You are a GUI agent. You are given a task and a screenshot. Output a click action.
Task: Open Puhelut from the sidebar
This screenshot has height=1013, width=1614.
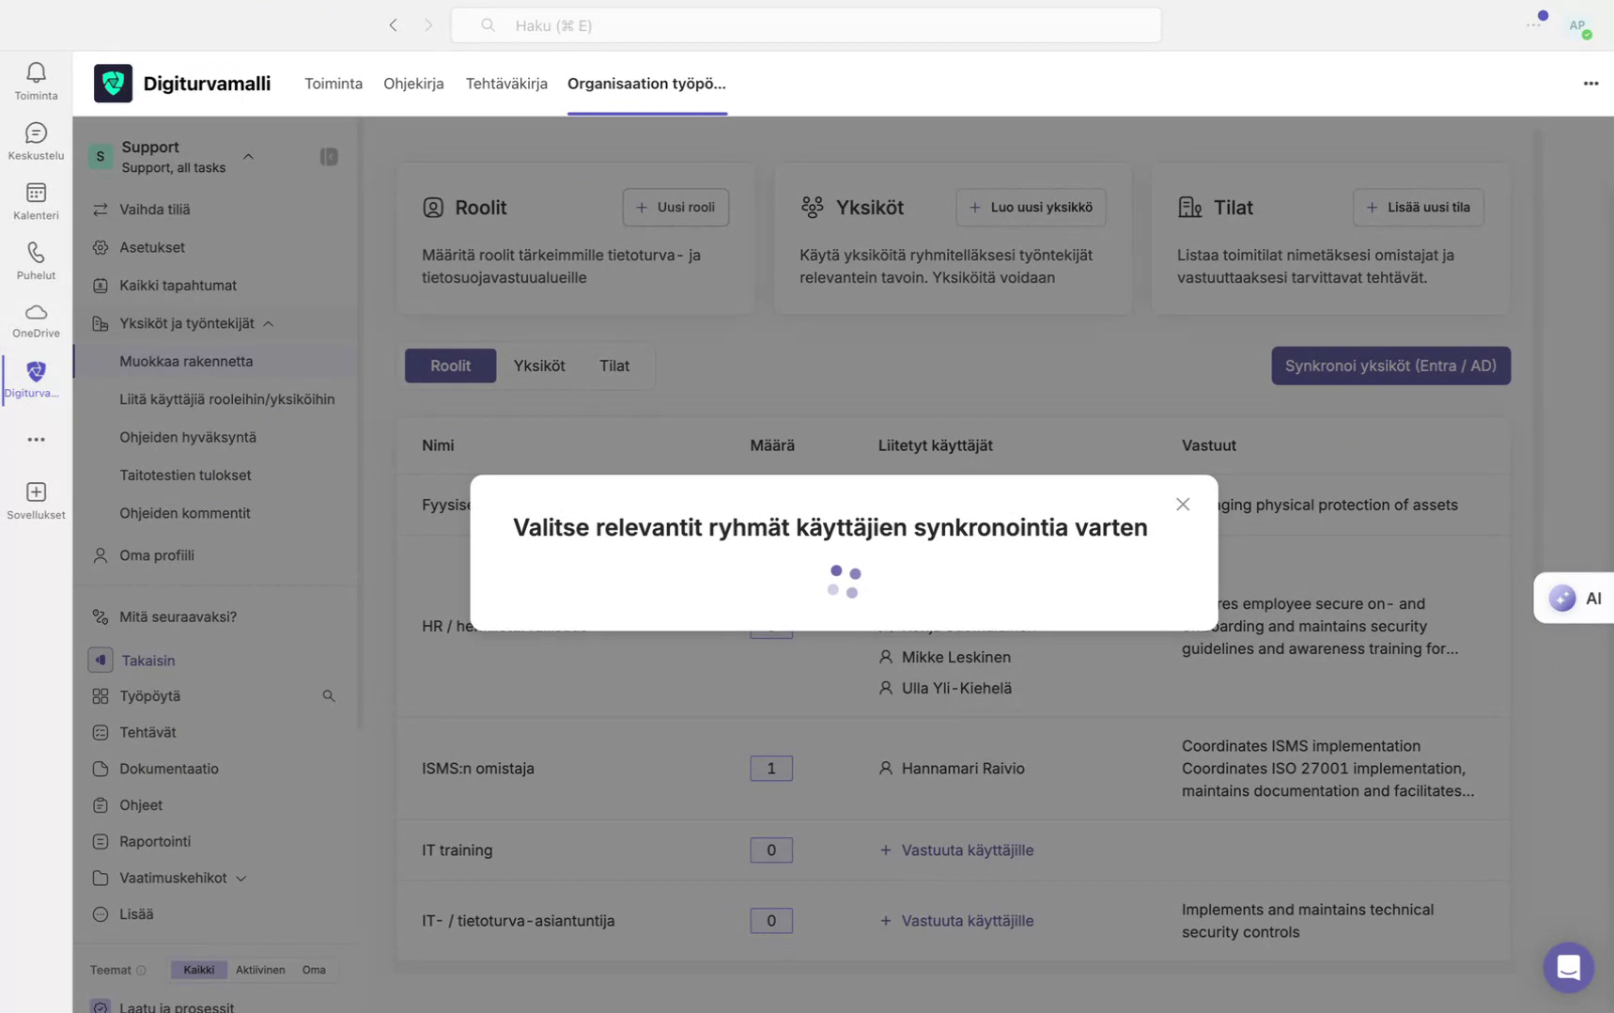pyautogui.click(x=35, y=260)
